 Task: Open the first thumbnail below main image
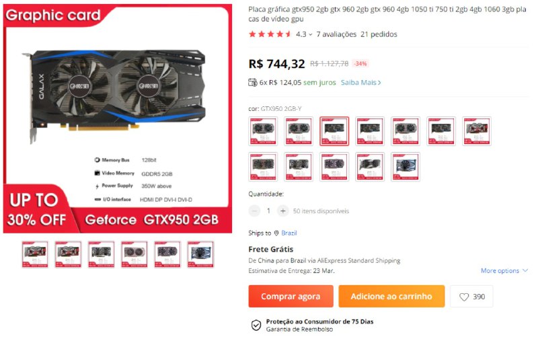click(x=35, y=254)
